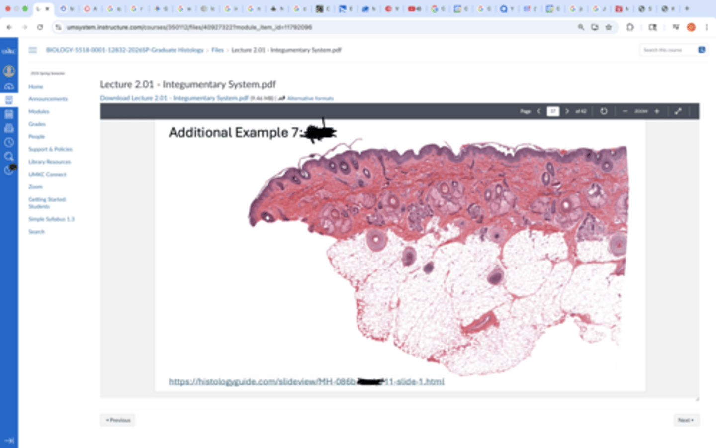
Task: Click the Next module item button
Action: point(686,420)
